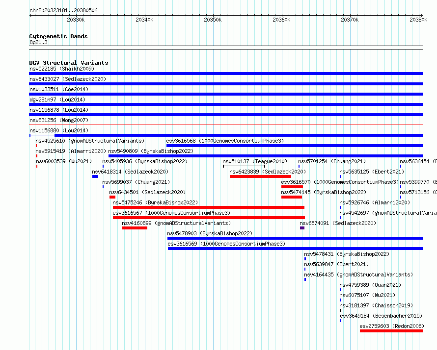The image size is (437, 350).
Task: Open nsv5926746 (Almarri2020) label
Action: 375,202
